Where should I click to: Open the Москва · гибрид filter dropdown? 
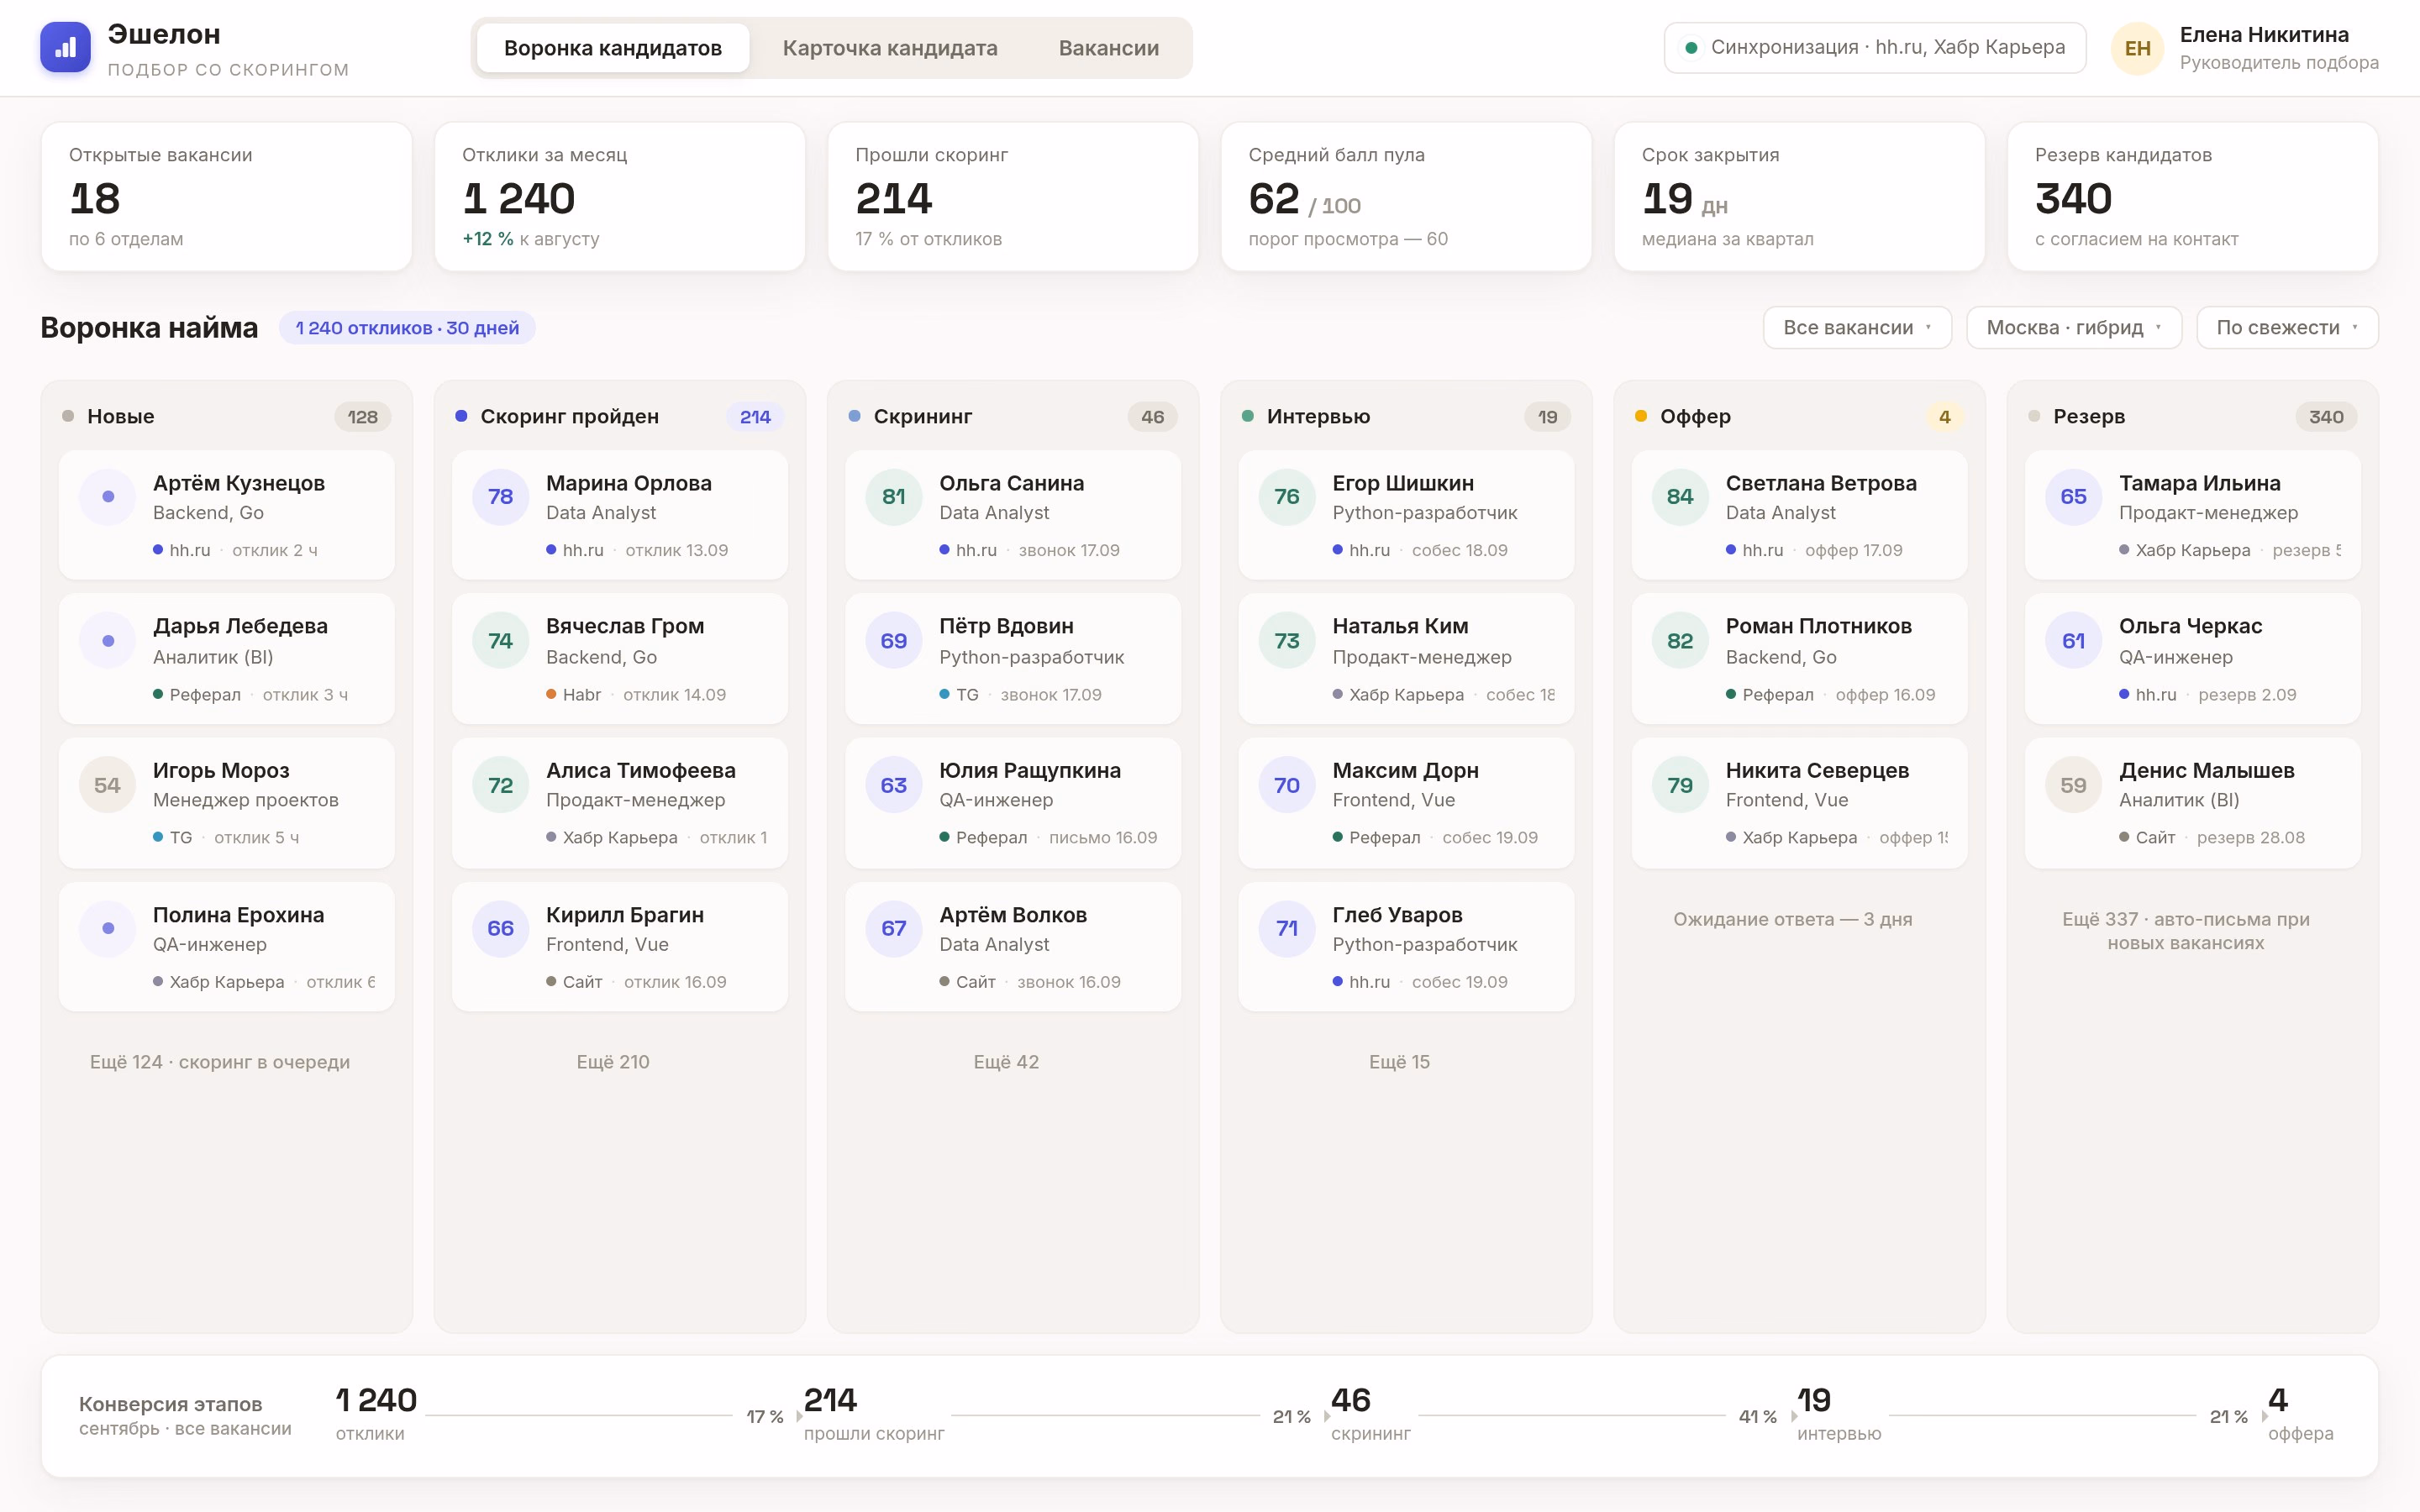(x=2073, y=328)
